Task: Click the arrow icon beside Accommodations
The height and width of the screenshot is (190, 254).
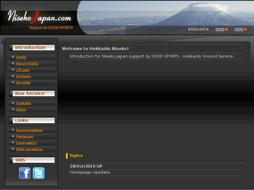Action: point(13,130)
